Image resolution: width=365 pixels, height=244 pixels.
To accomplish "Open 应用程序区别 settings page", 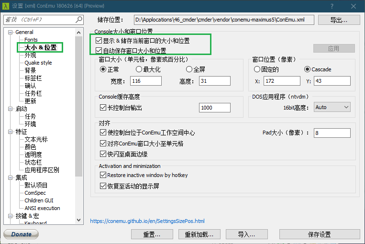I will coord(42,170).
